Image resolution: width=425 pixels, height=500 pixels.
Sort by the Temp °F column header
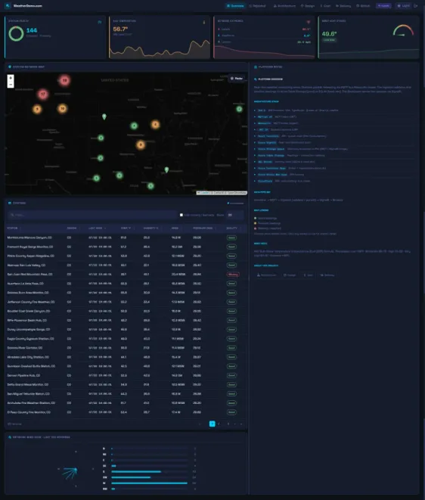pos(126,228)
